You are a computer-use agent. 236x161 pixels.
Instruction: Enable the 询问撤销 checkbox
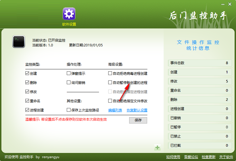click(68, 83)
